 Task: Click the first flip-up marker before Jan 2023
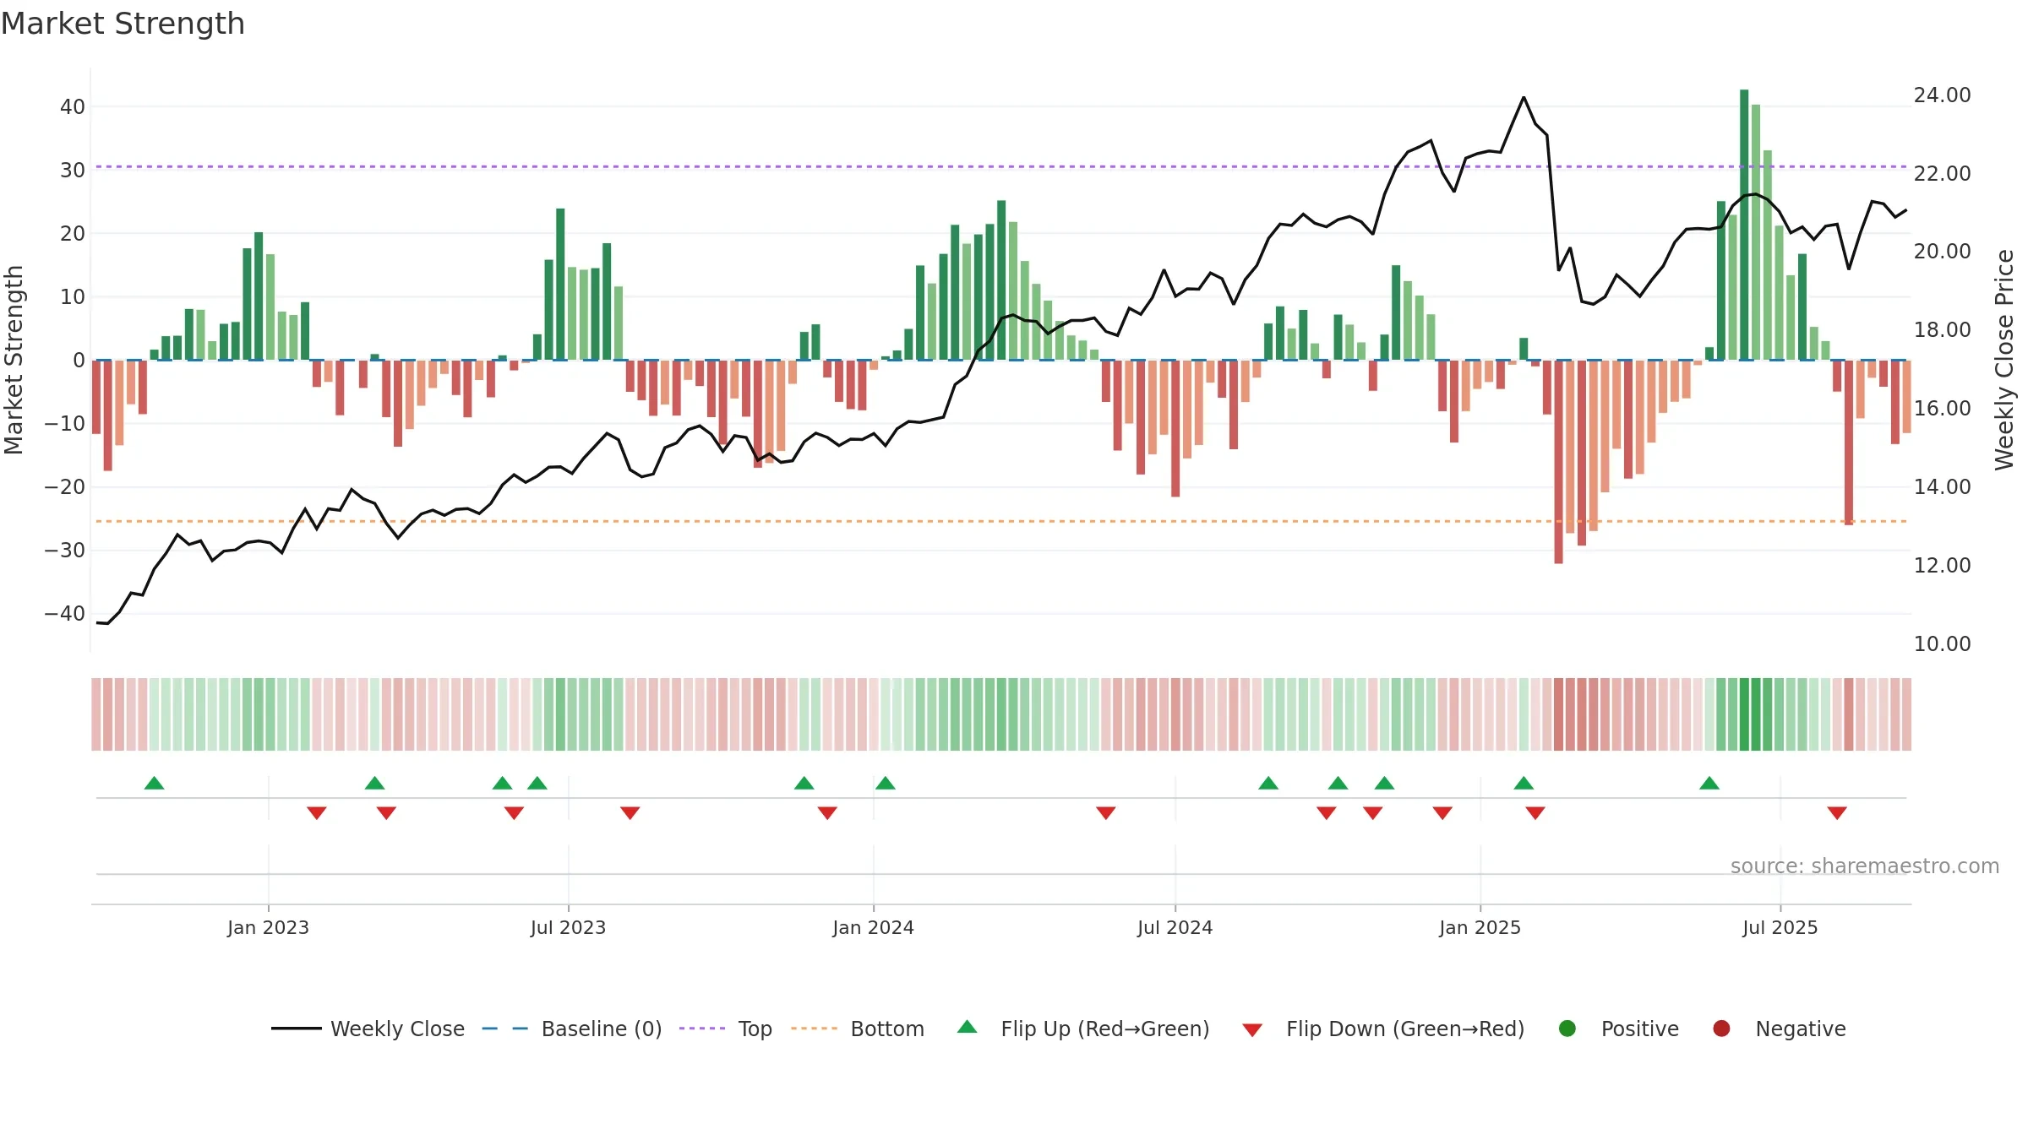pos(154,783)
